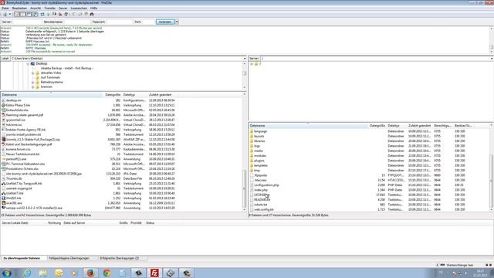The width and height of the screenshot is (494, 278).
Task: Expand the remote root folder node
Action: 252,64
